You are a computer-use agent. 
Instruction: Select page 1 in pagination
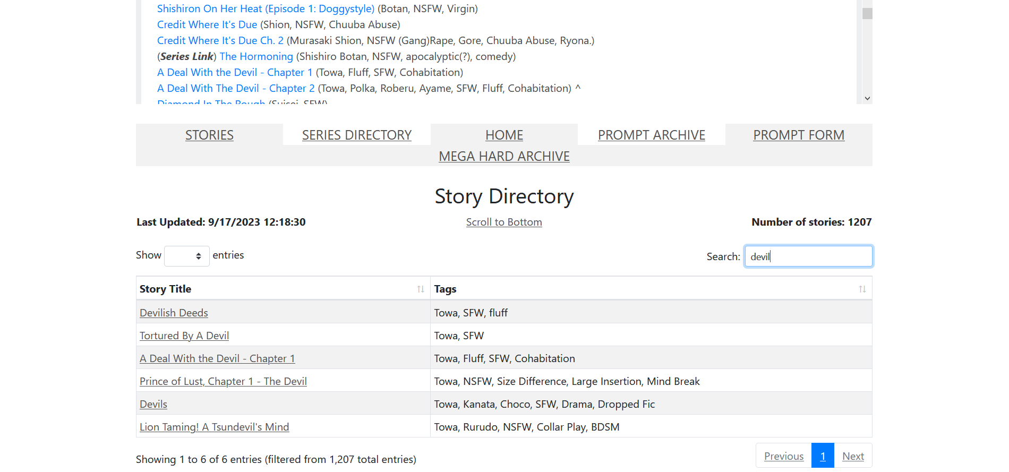click(x=823, y=456)
